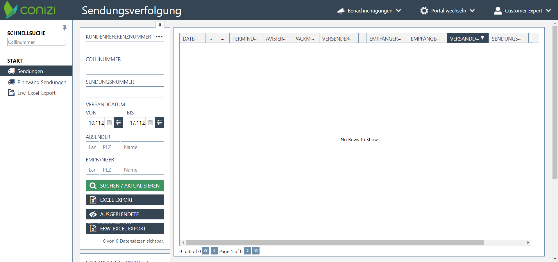Click the VON date calendar icon
Screen dimensions: 558x262
[x=109, y=123]
